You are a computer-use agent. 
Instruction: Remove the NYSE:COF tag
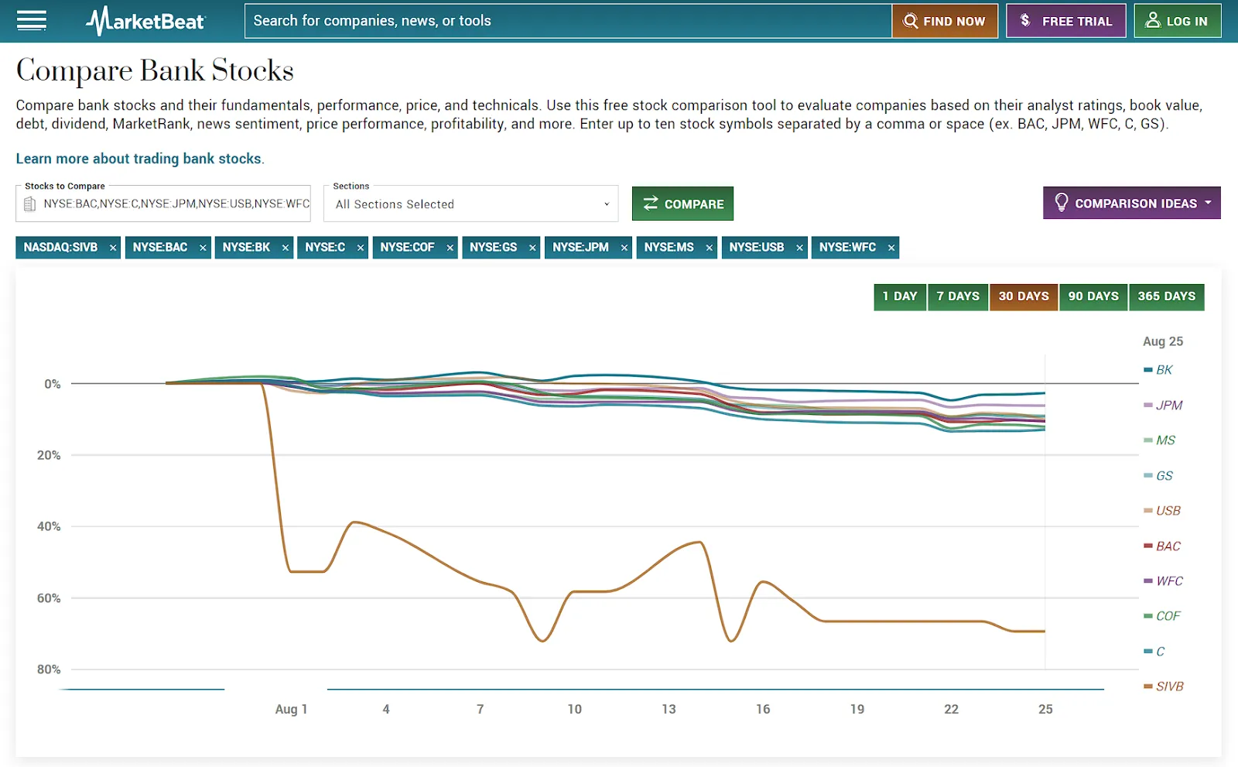click(450, 248)
